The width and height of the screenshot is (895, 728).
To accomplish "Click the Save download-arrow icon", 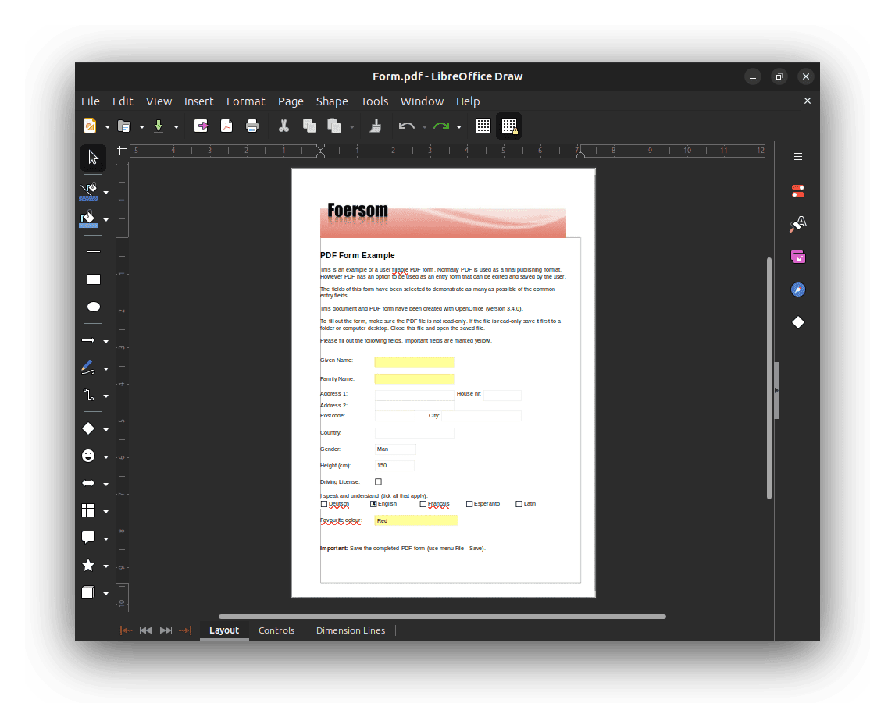I will (x=159, y=126).
